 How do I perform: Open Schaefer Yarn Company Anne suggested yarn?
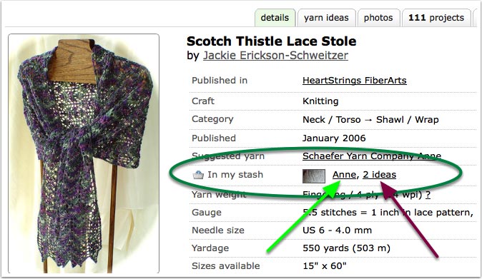[x=372, y=156]
